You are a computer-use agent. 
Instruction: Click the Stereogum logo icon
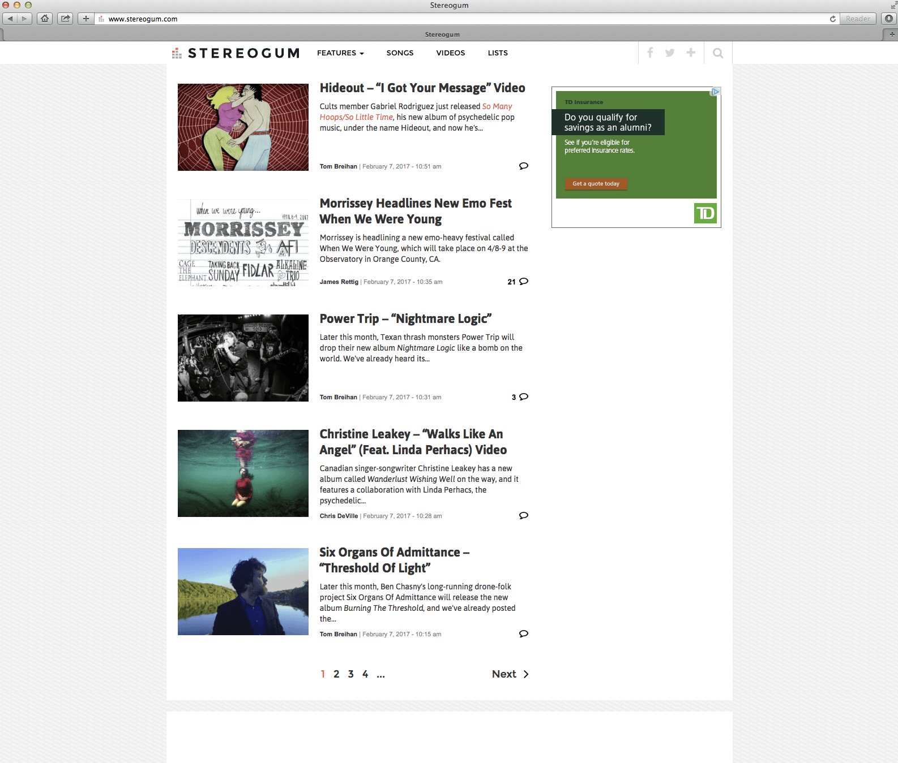click(x=177, y=53)
